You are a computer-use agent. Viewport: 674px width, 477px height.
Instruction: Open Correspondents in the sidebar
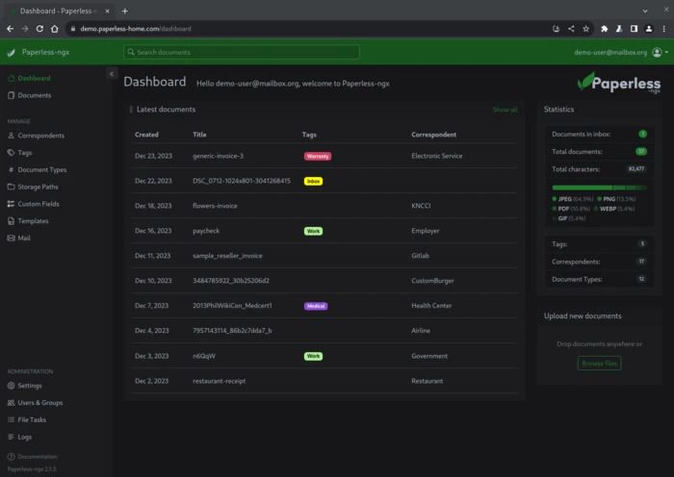(x=37, y=136)
